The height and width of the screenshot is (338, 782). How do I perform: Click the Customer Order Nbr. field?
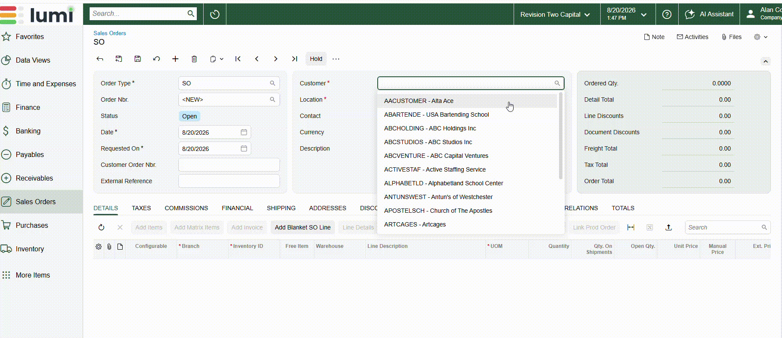click(x=229, y=165)
